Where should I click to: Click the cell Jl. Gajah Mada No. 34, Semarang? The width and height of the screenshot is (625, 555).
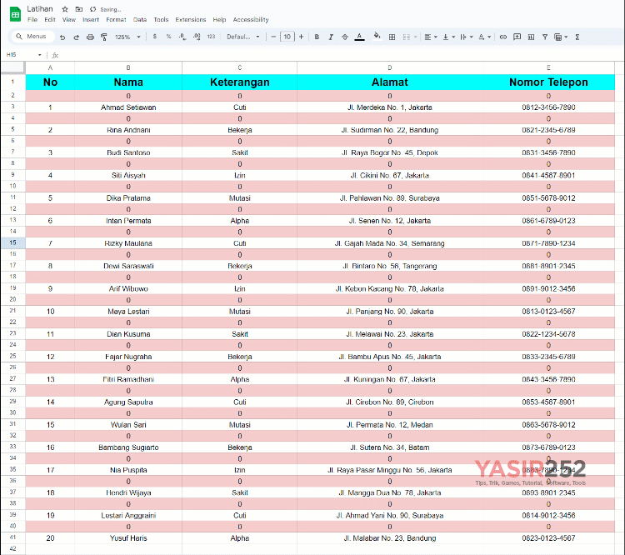point(390,243)
